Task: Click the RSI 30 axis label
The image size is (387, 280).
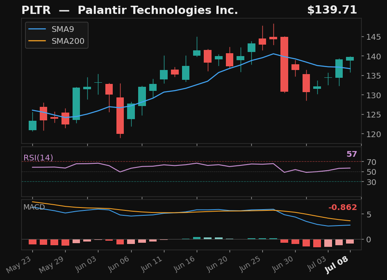Action: click(371, 182)
